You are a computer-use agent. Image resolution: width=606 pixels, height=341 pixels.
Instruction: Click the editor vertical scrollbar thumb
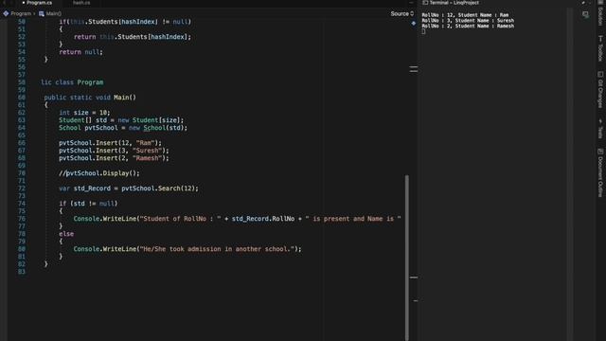point(406,257)
